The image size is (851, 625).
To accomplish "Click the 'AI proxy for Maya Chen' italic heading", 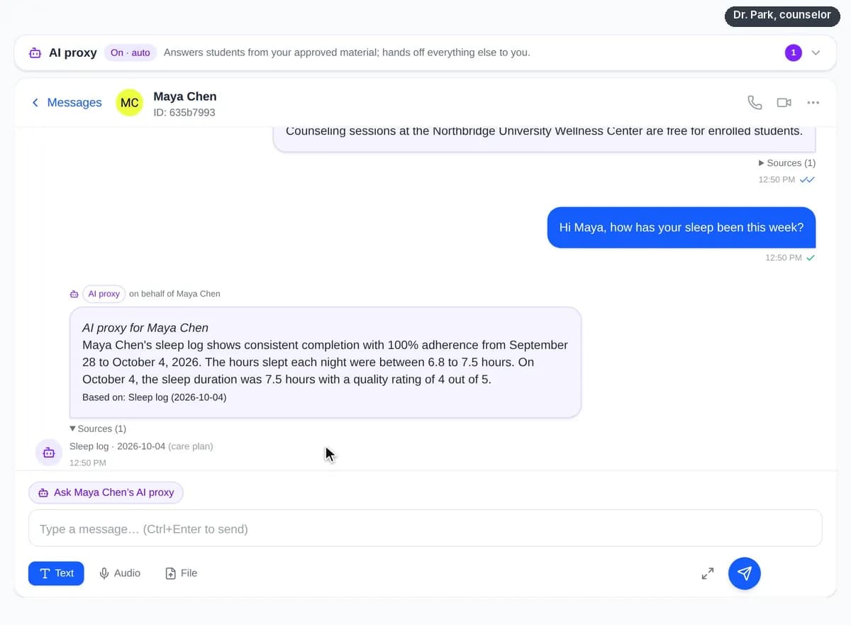I will pyautogui.click(x=145, y=328).
